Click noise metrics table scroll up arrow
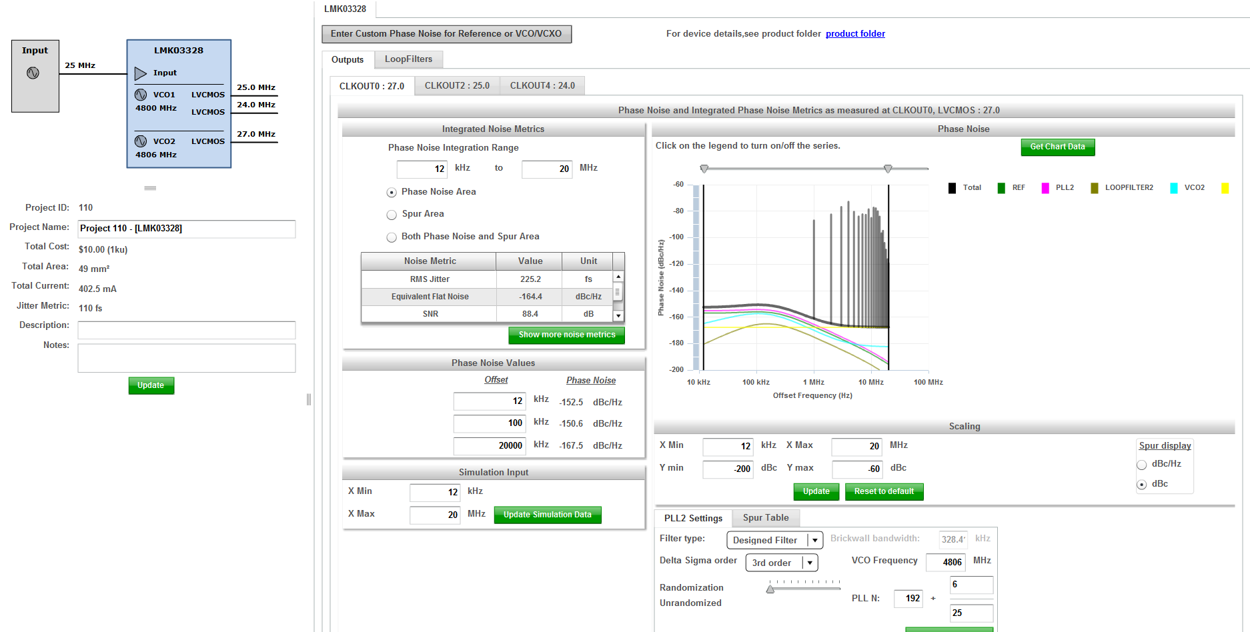Image resolution: width=1250 pixels, height=632 pixels. 618,276
